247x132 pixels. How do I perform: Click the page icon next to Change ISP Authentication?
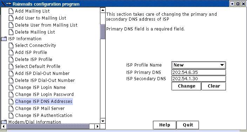click(11, 116)
